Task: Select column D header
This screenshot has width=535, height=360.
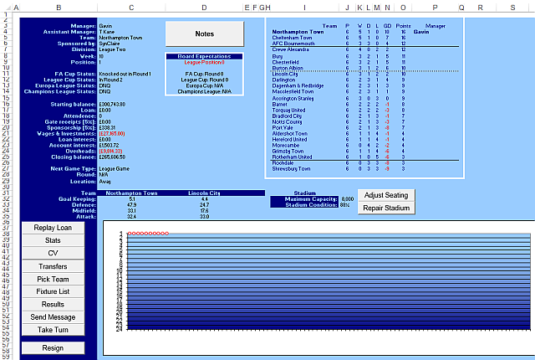Action: point(204,8)
